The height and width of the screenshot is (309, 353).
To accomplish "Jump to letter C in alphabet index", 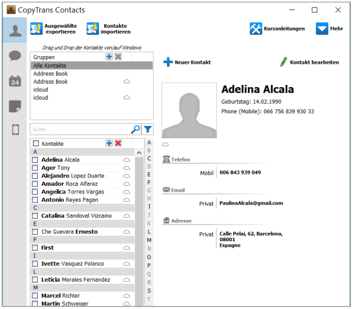I will click(149, 159).
